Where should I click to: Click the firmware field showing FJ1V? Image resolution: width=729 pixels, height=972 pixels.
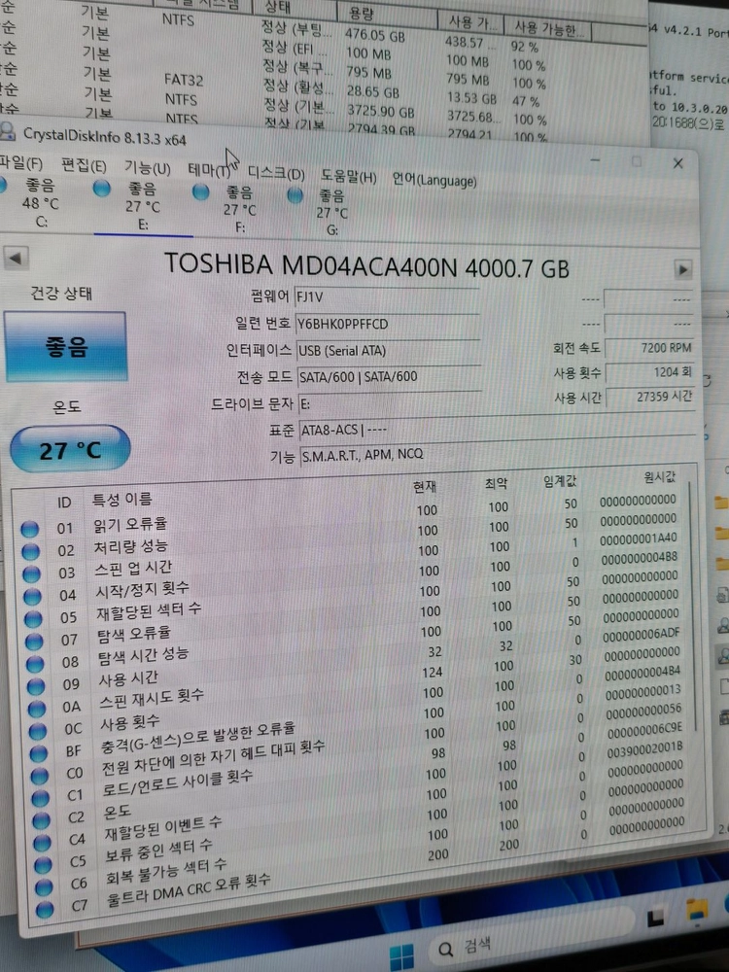[x=387, y=297]
